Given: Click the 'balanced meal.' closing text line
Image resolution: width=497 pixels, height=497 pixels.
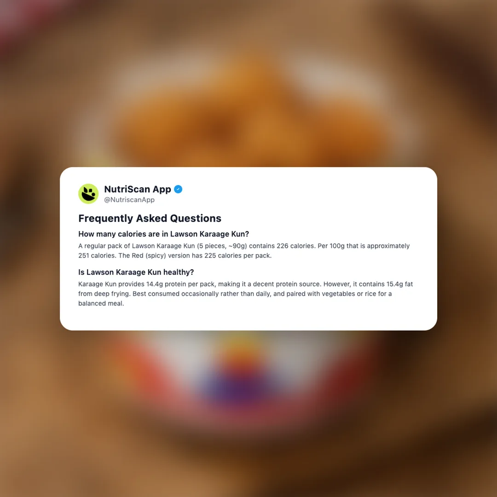Looking at the screenshot, I should [101, 303].
